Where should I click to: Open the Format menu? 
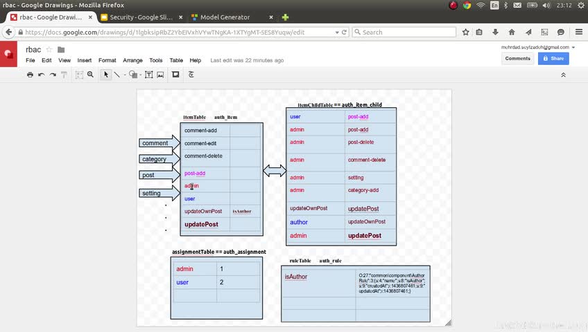[x=107, y=60]
